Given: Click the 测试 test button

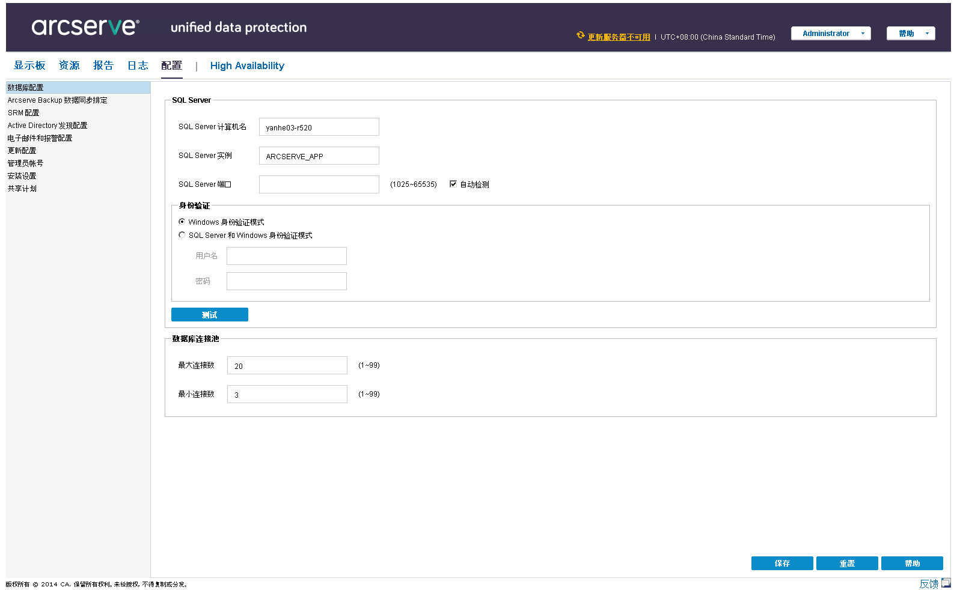Looking at the screenshot, I should tap(209, 315).
